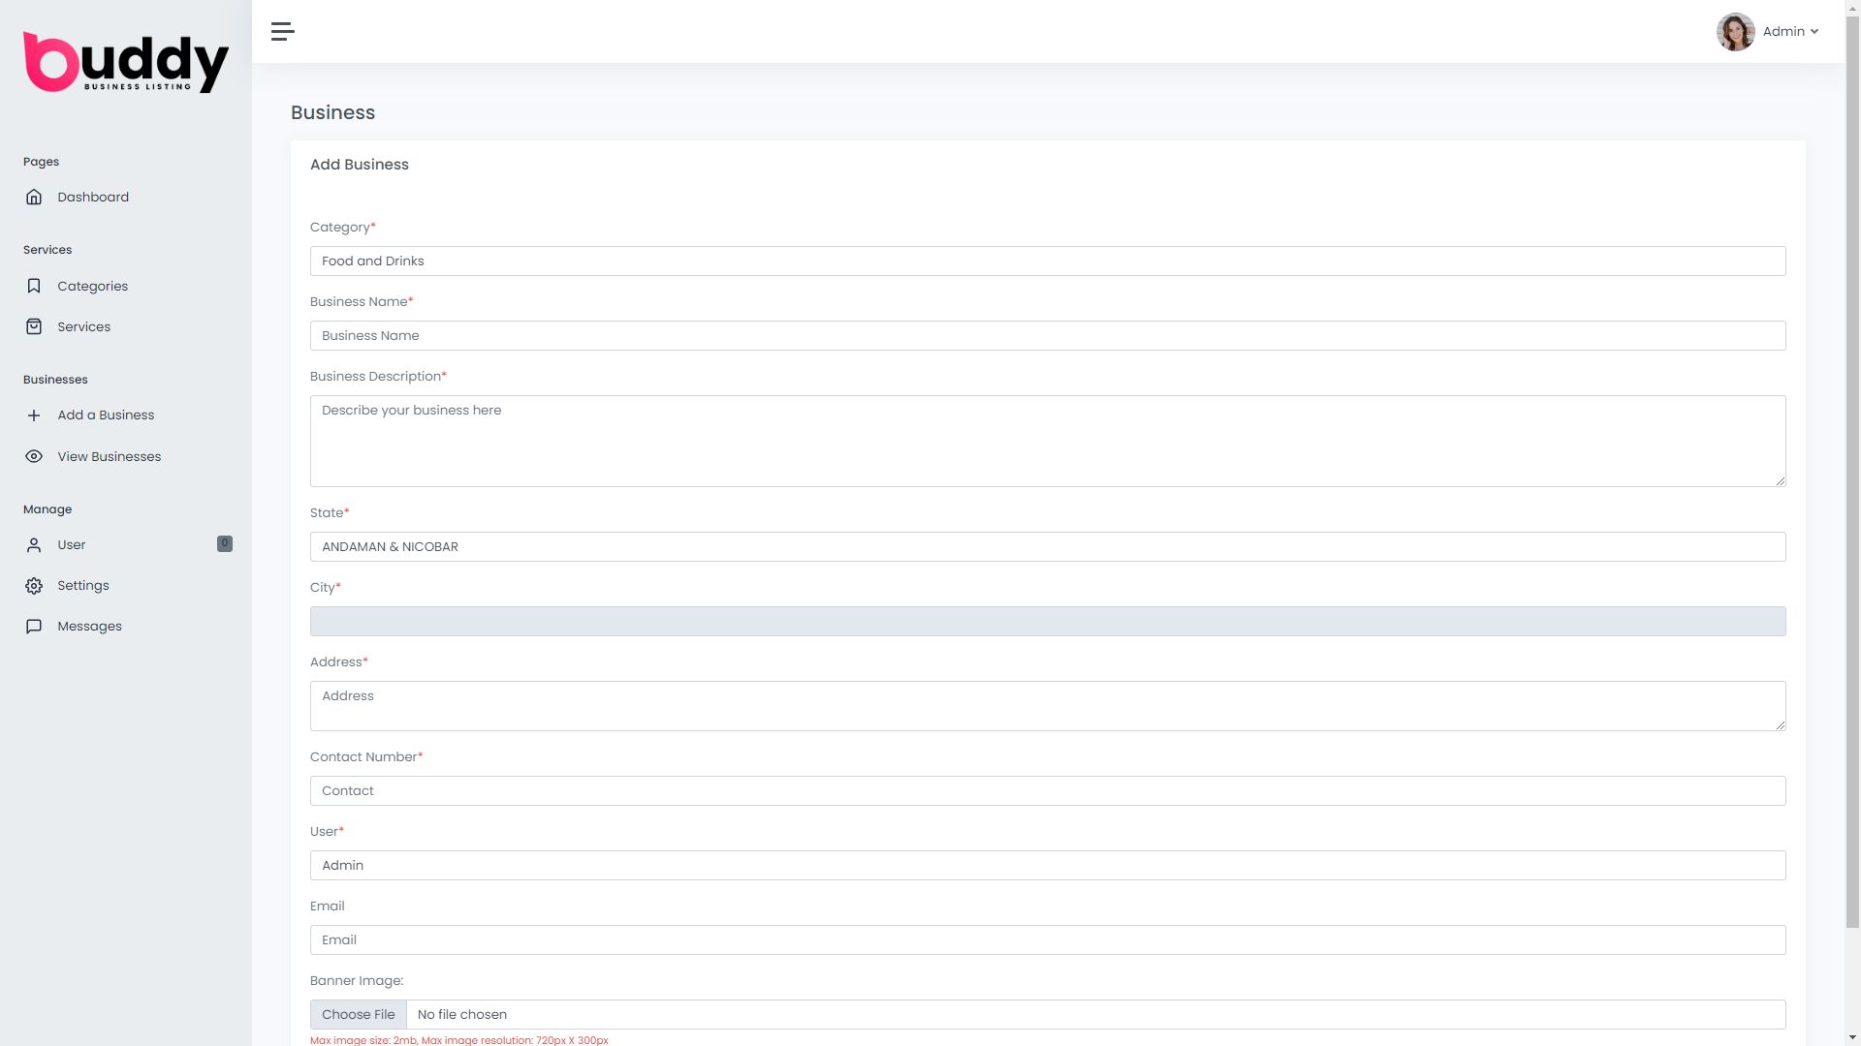The height and width of the screenshot is (1046, 1861).
Task: Click into the Business Name field
Action: (1047, 336)
